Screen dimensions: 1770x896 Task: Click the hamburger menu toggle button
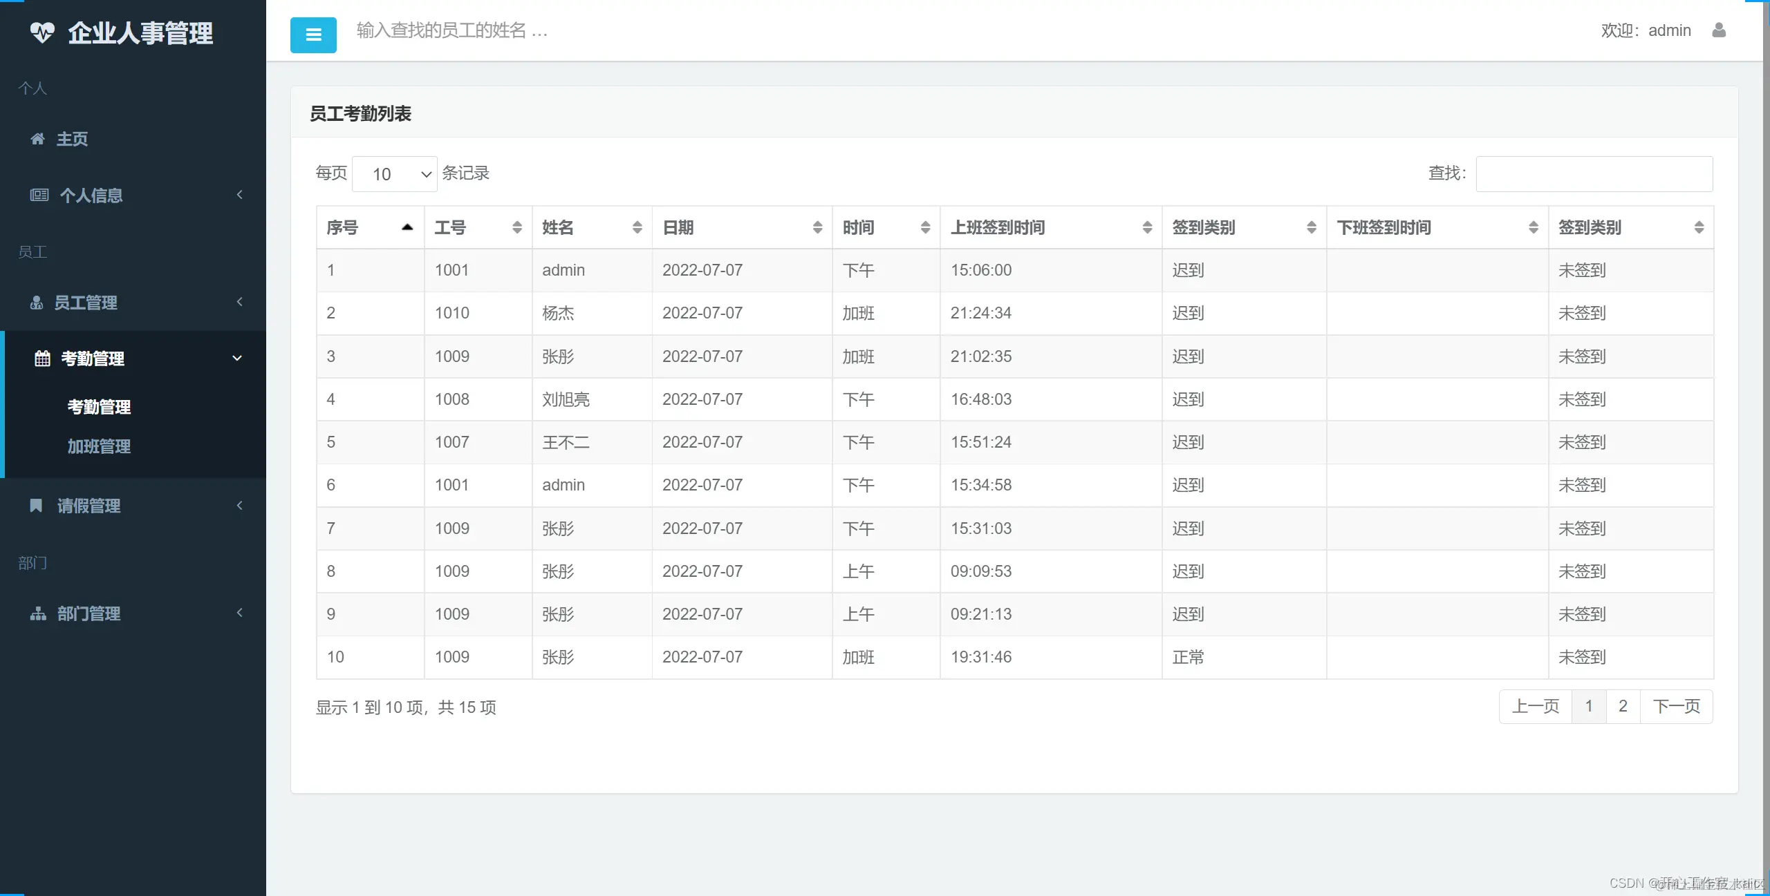coord(313,35)
